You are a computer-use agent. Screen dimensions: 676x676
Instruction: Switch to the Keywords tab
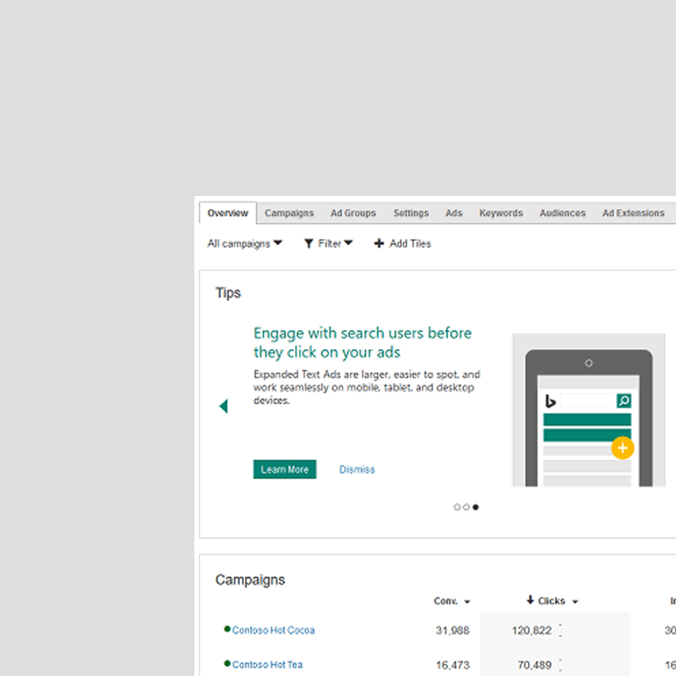501,213
